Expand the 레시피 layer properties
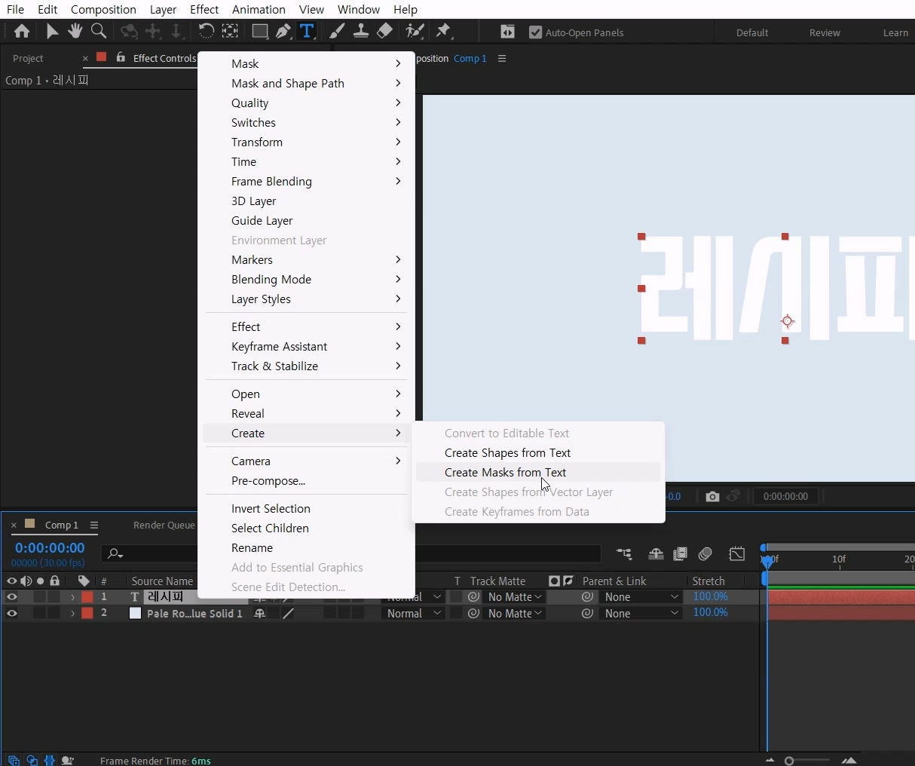 [x=73, y=597]
